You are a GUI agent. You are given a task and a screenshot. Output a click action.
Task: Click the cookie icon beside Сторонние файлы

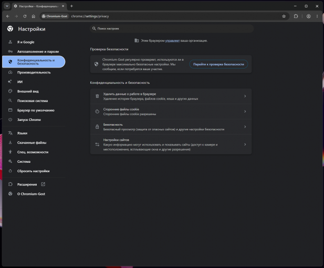(97, 111)
